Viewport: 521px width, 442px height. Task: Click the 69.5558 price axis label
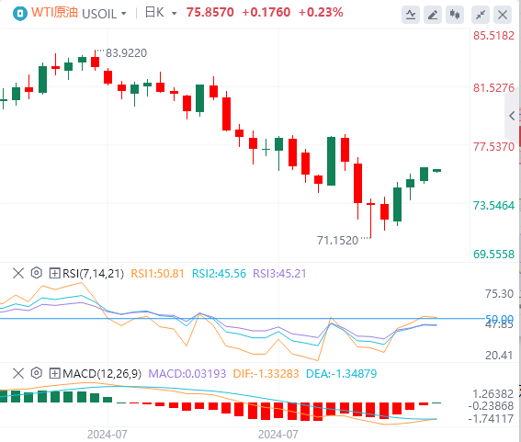[493, 255]
